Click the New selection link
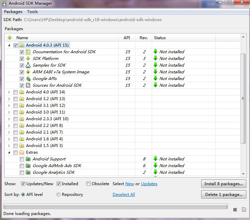250x220 pixels. coord(130,184)
